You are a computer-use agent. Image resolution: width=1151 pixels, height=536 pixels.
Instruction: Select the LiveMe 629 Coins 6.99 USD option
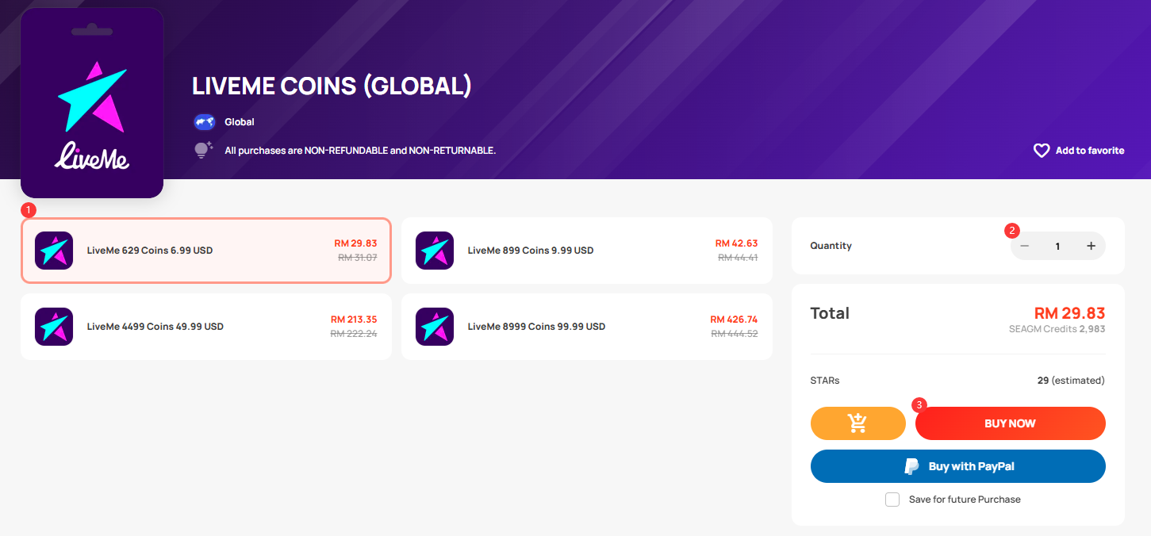tap(206, 251)
